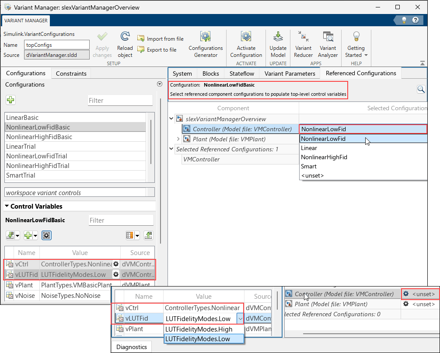Select the VARIANT MANAGER ribbon tab
The height and width of the screenshot is (353, 440).
26,21
